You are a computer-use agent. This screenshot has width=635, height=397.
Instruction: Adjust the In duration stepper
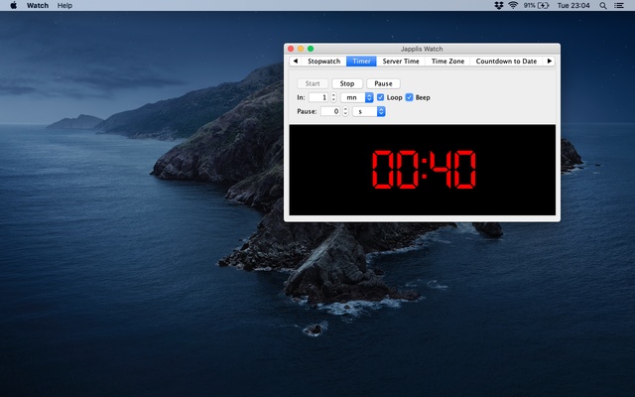point(333,97)
